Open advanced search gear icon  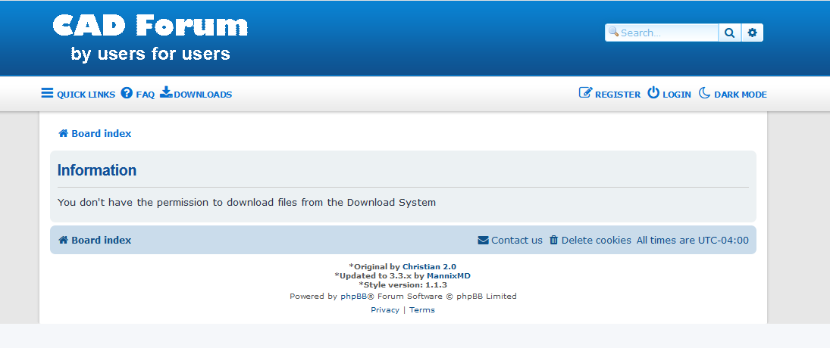(x=752, y=33)
